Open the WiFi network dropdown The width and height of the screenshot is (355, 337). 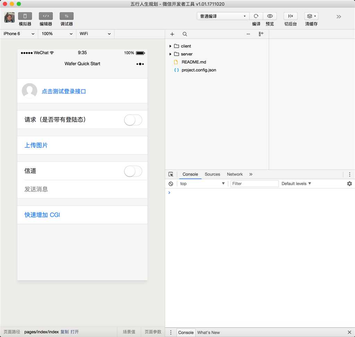[95, 34]
